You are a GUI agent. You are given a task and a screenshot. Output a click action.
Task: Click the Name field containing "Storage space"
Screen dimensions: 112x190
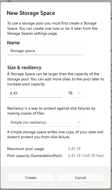(x=45, y=51)
